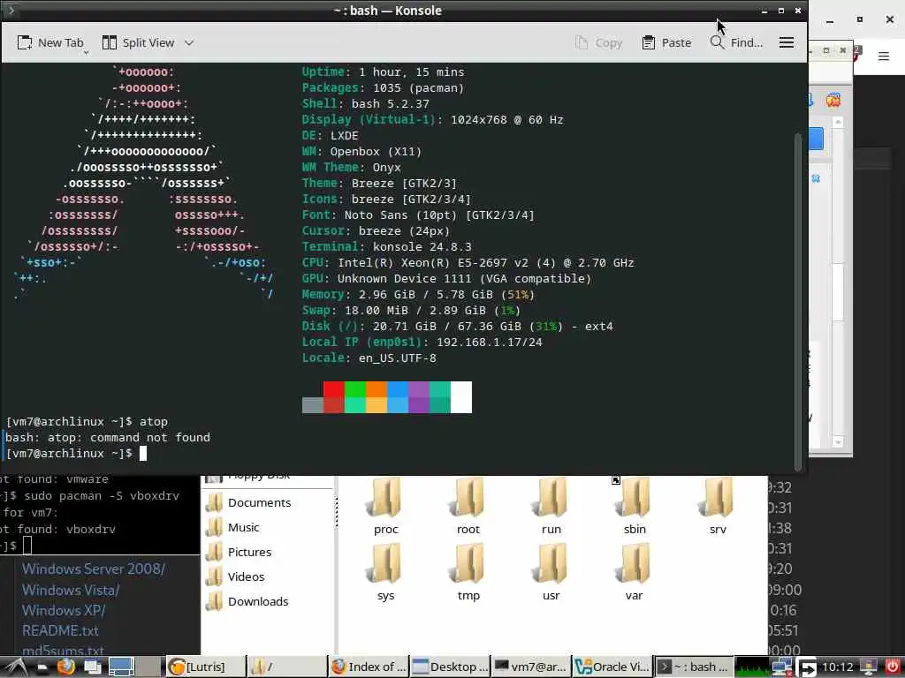
Task: Click the Konsole terminal scrollbar
Action: coord(798,301)
